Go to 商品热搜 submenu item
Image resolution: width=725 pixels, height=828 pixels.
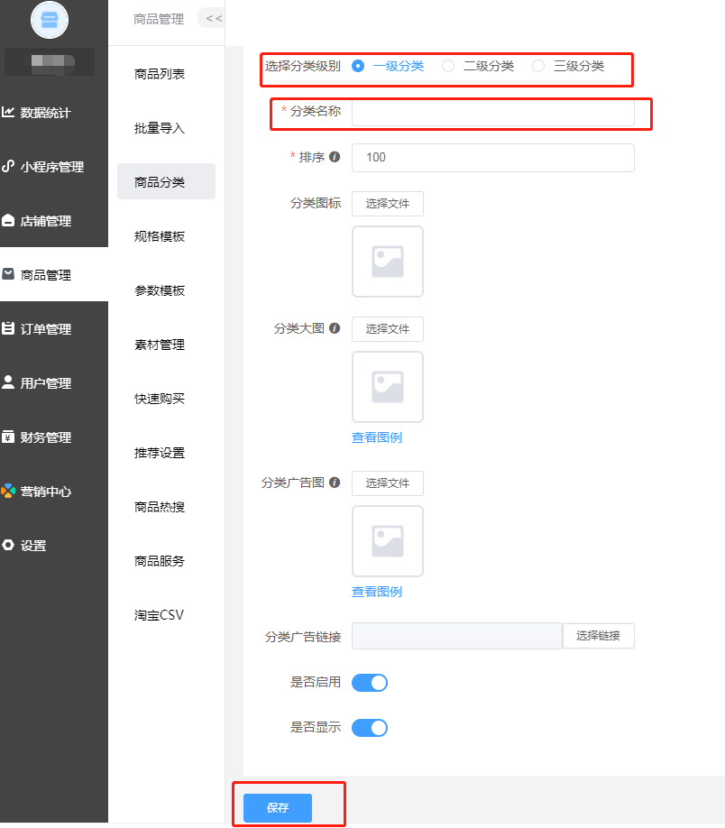pos(160,507)
